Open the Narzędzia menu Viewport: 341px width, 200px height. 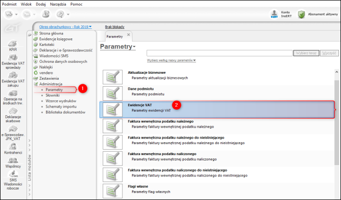[x=58, y=4]
